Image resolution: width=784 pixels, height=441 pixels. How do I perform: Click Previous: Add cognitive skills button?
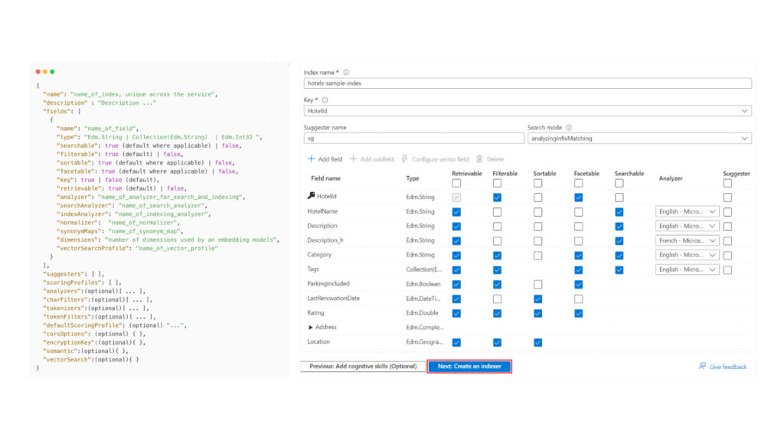point(363,367)
